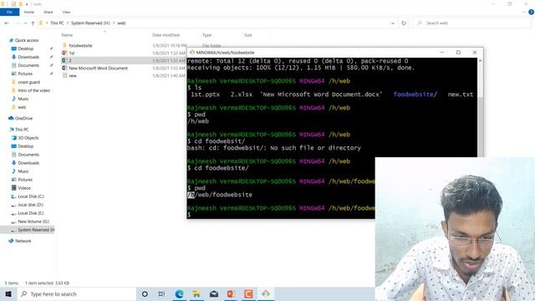The image size is (535, 301).
Task: Click the taskbar search box
Action: click(x=76, y=293)
